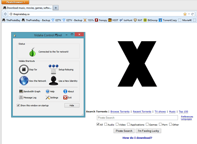Click the Search Torrents label
The height and width of the screenshot is (144, 197).
(97, 112)
